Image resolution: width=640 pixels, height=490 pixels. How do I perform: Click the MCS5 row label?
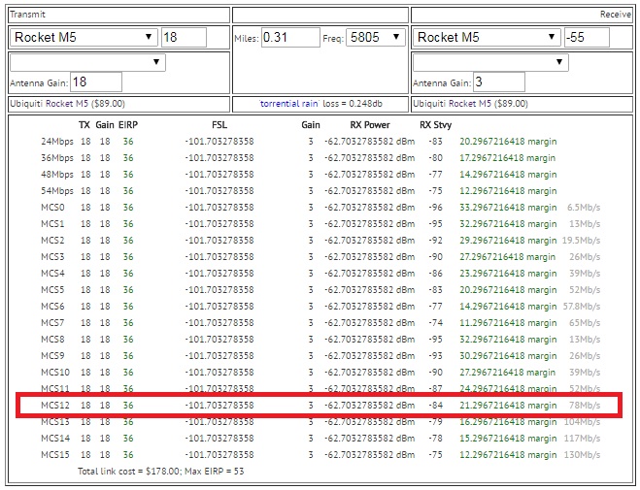click(x=52, y=290)
